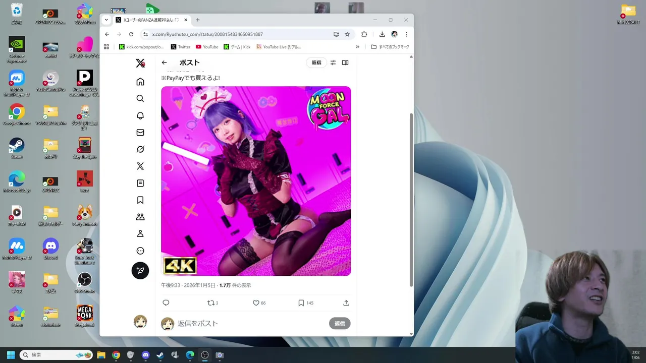
Task: Open the Chrome tab search dropdown
Action: 106,20
